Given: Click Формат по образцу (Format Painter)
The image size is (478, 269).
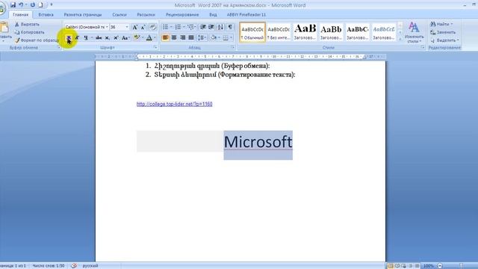Looking at the screenshot, I should pos(37,40).
